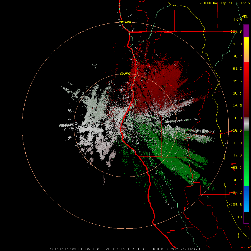Click the 45.6 velocity scale value

click(x=237, y=81)
